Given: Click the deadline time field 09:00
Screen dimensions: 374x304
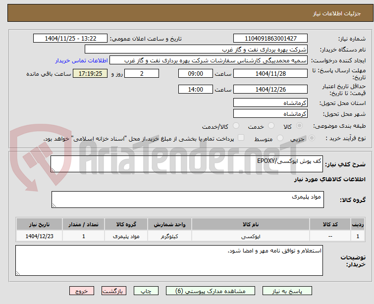Looking at the screenshot, I should pos(196,73).
